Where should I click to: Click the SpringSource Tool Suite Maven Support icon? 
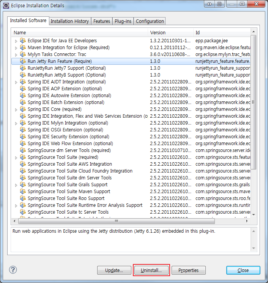click(23, 192)
